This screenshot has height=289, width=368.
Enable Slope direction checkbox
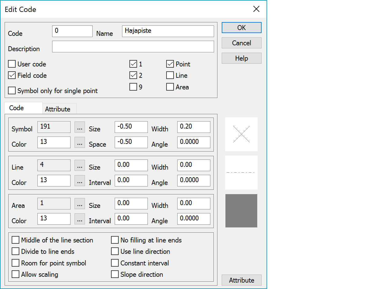pyautogui.click(x=115, y=274)
